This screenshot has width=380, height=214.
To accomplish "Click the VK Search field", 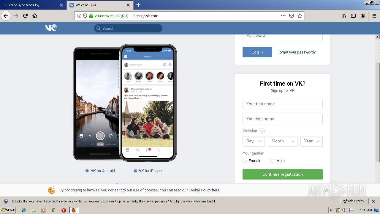I will [x=128, y=28].
